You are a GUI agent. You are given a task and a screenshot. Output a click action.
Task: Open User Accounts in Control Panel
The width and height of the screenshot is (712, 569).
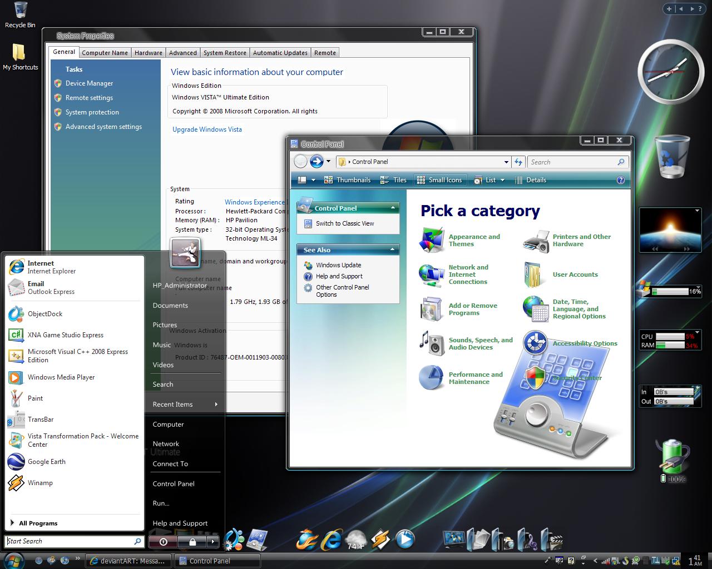[575, 274]
